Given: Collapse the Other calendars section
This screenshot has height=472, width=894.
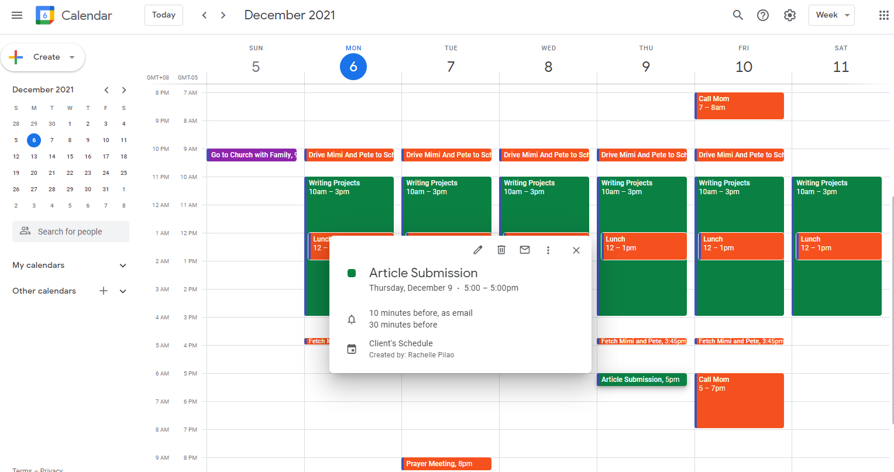Looking at the screenshot, I should coord(123,291).
